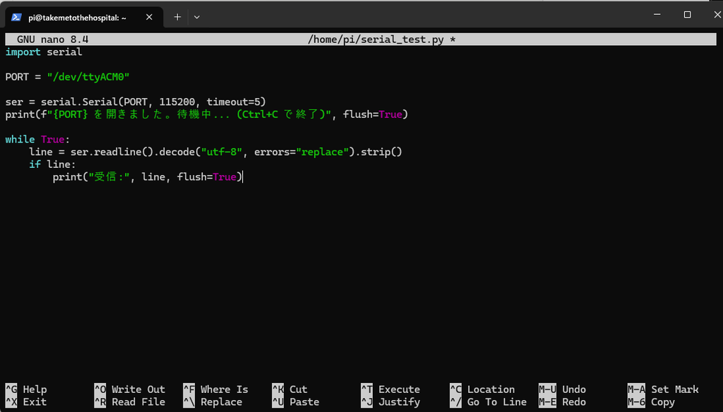
Task: Click the 'while' keyword
Action: click(x=20, y=139)
